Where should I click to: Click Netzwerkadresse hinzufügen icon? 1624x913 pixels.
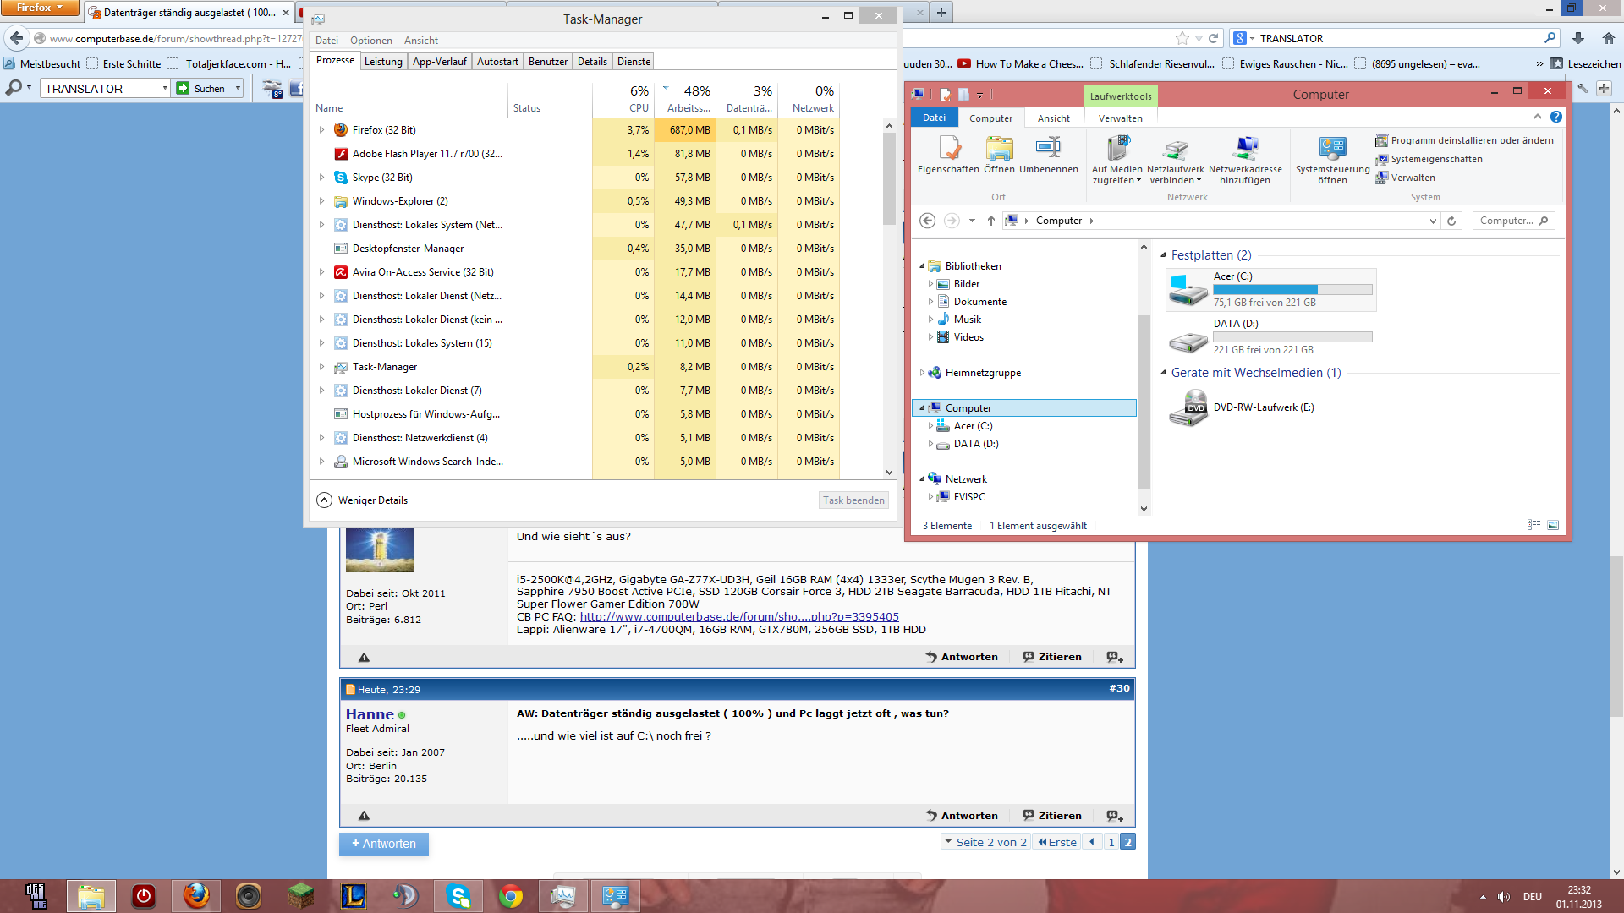1245,150
